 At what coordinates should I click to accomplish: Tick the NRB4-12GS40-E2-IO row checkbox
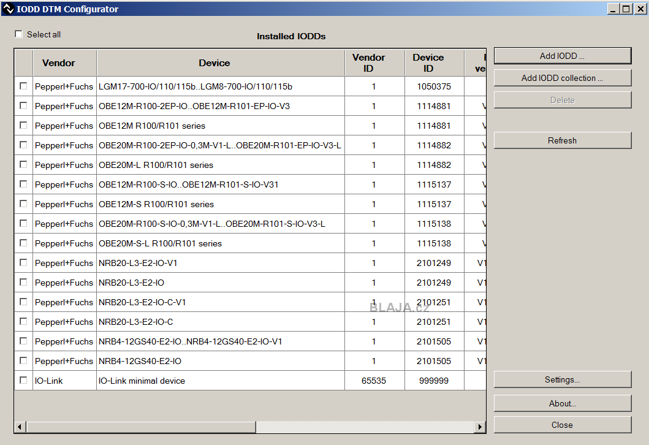click(x=23, y=360)
